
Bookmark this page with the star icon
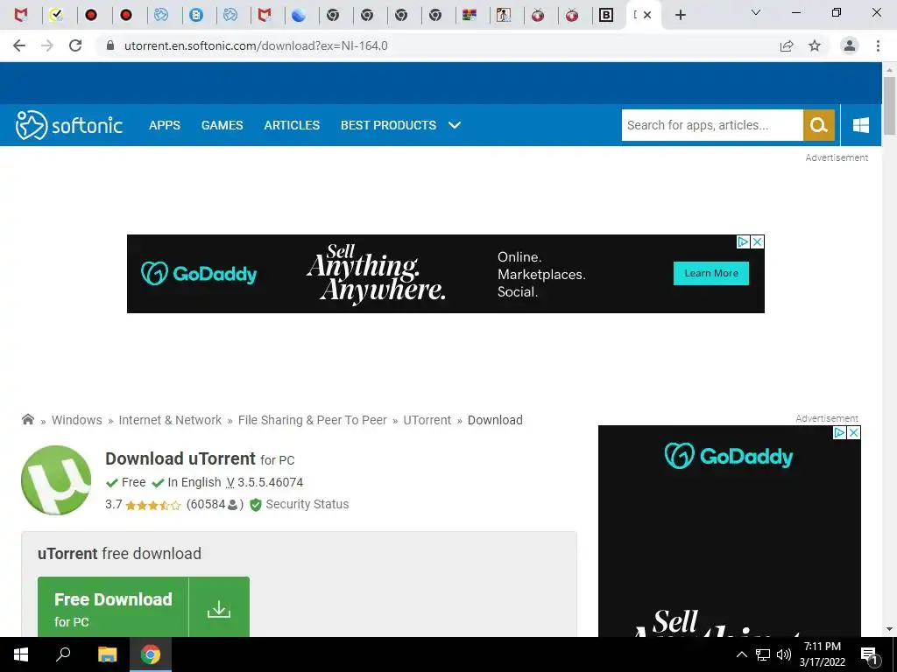tap(815, 45)
